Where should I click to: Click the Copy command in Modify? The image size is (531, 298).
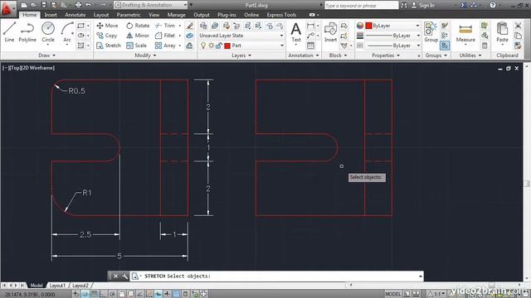(x=107, y=35)
